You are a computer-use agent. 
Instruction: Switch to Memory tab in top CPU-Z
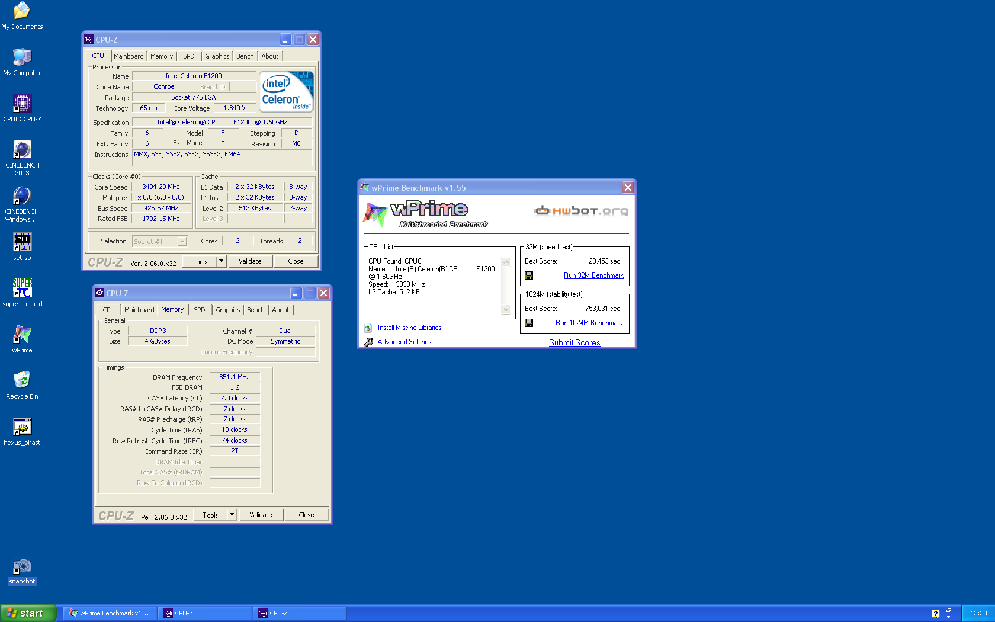[162, 56]
